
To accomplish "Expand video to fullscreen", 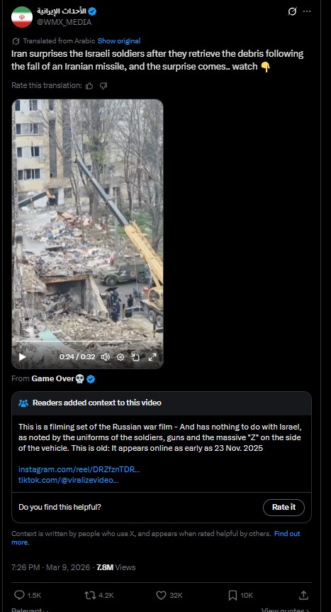I will click(x=152, y=356).
